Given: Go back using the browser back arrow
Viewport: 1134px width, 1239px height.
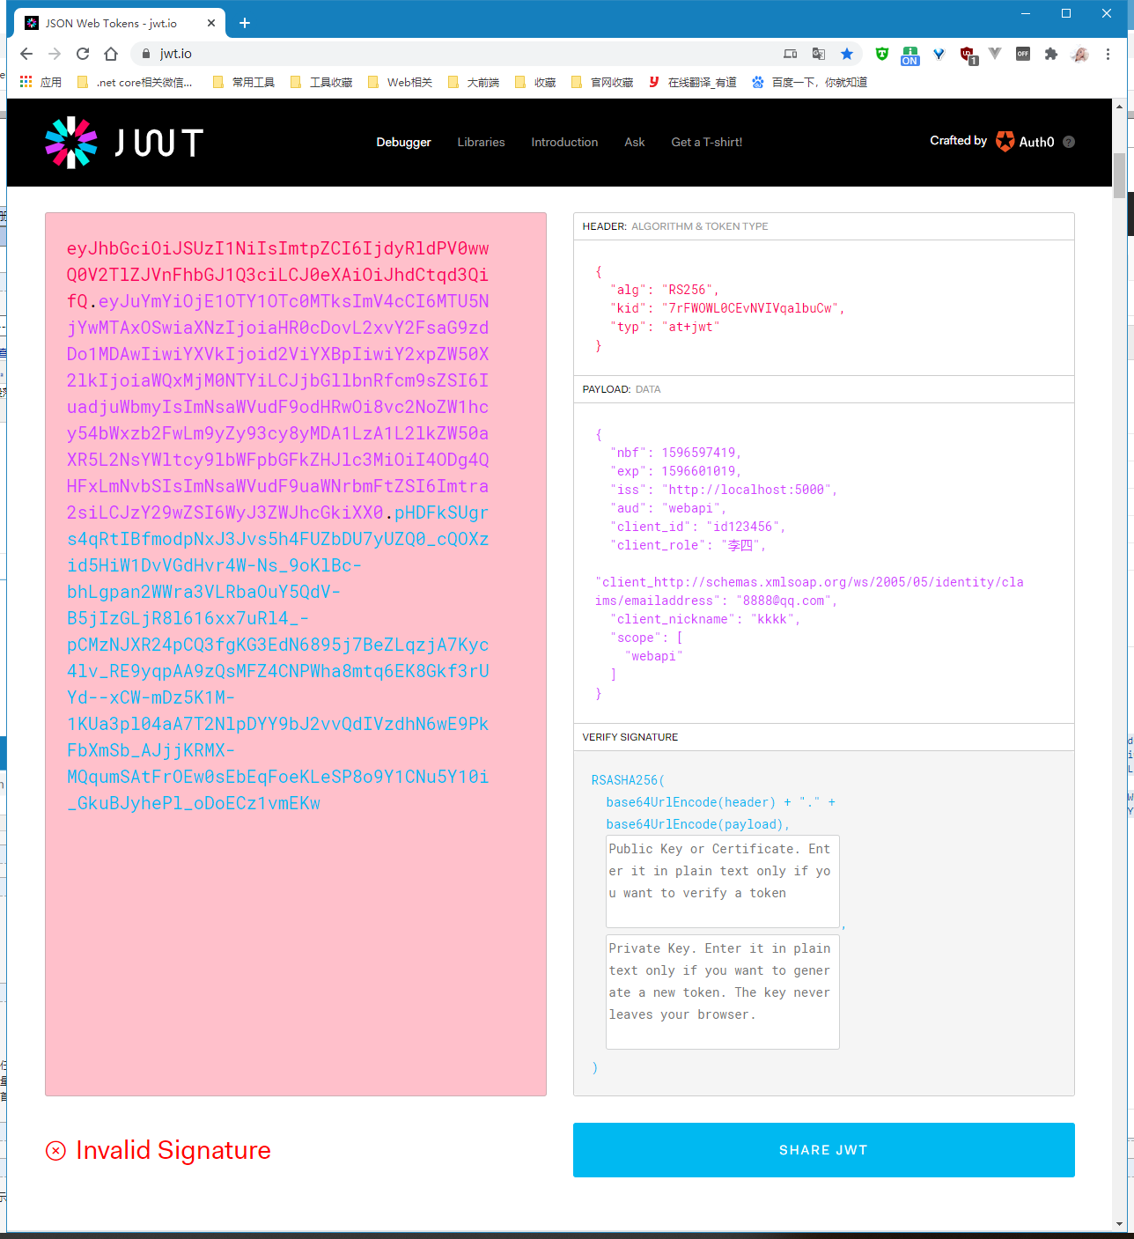Looking at the screenshot, I should (26, 54).
